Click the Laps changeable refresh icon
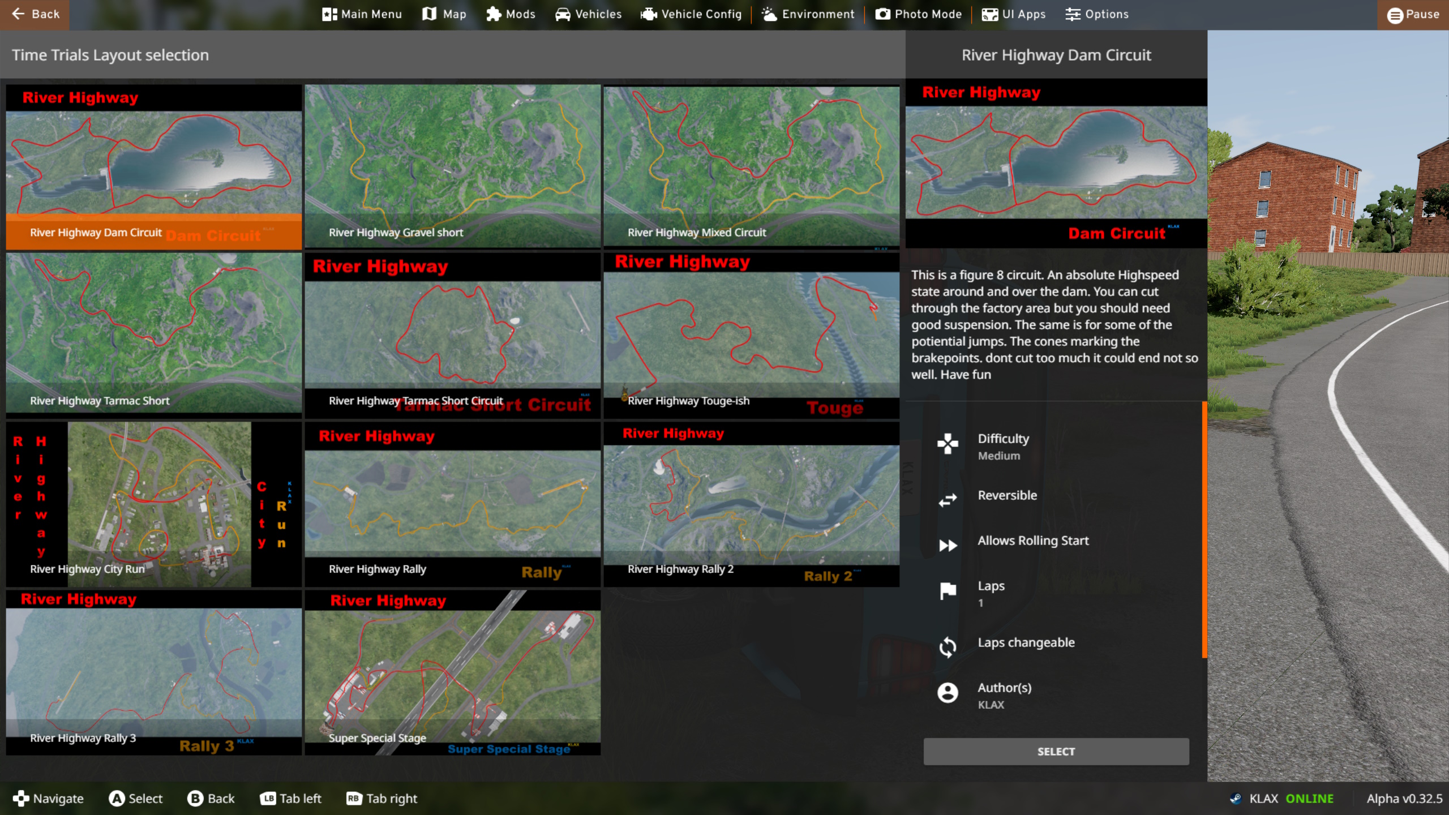This screenshot has height=815, width=1449. pos(948,647)
